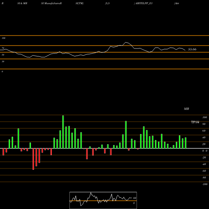Click the MR axis label -100

(205, 184)
